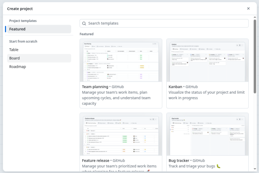This screenshot has width=259, height=173.
Task: Click the Start from scratch heading
Action: [23, 41]
